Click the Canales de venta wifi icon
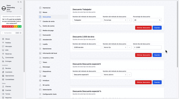 pos(40,21)
